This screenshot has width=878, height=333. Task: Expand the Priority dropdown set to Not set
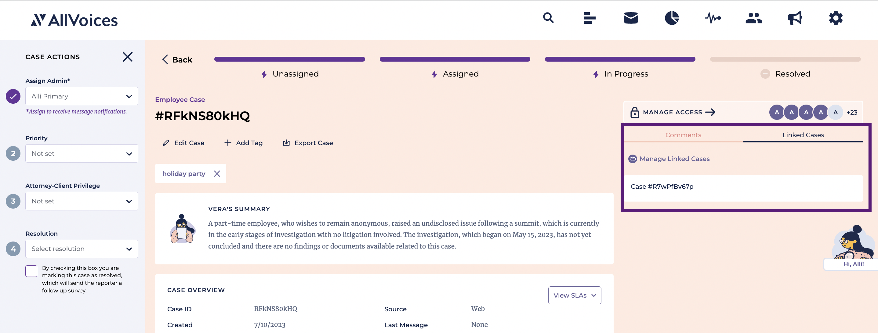pyautogui.click(x=82, y=153)
